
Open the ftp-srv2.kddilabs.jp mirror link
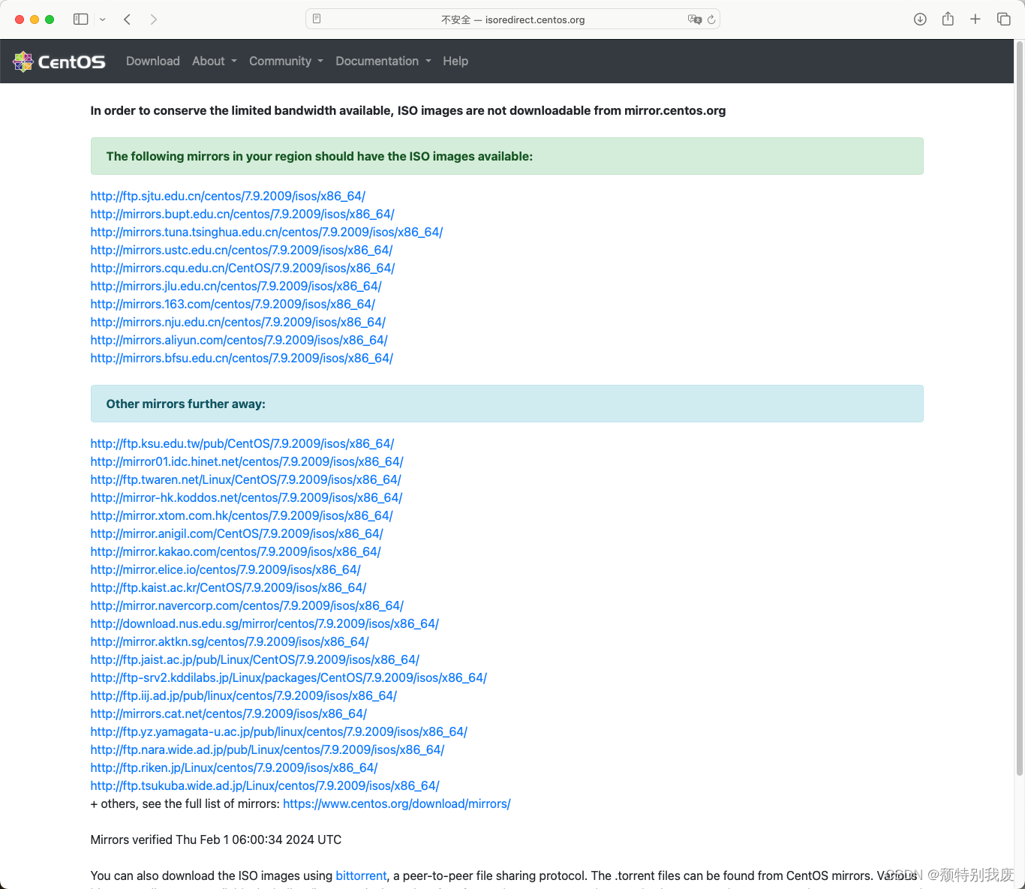point(289,677)
